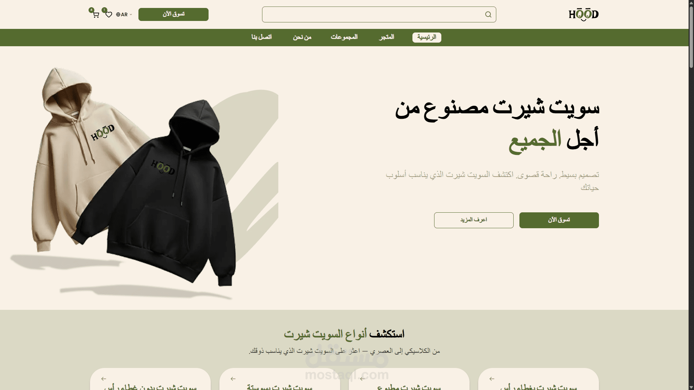Open the language selector chevron
Viewport: 694px width, 390px height.
[131, 15]
